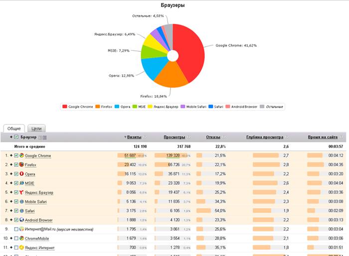This screenshot has width=349, height=256.
Task: Click the Android Browser icon in row 8
Action: pos(21,220)
